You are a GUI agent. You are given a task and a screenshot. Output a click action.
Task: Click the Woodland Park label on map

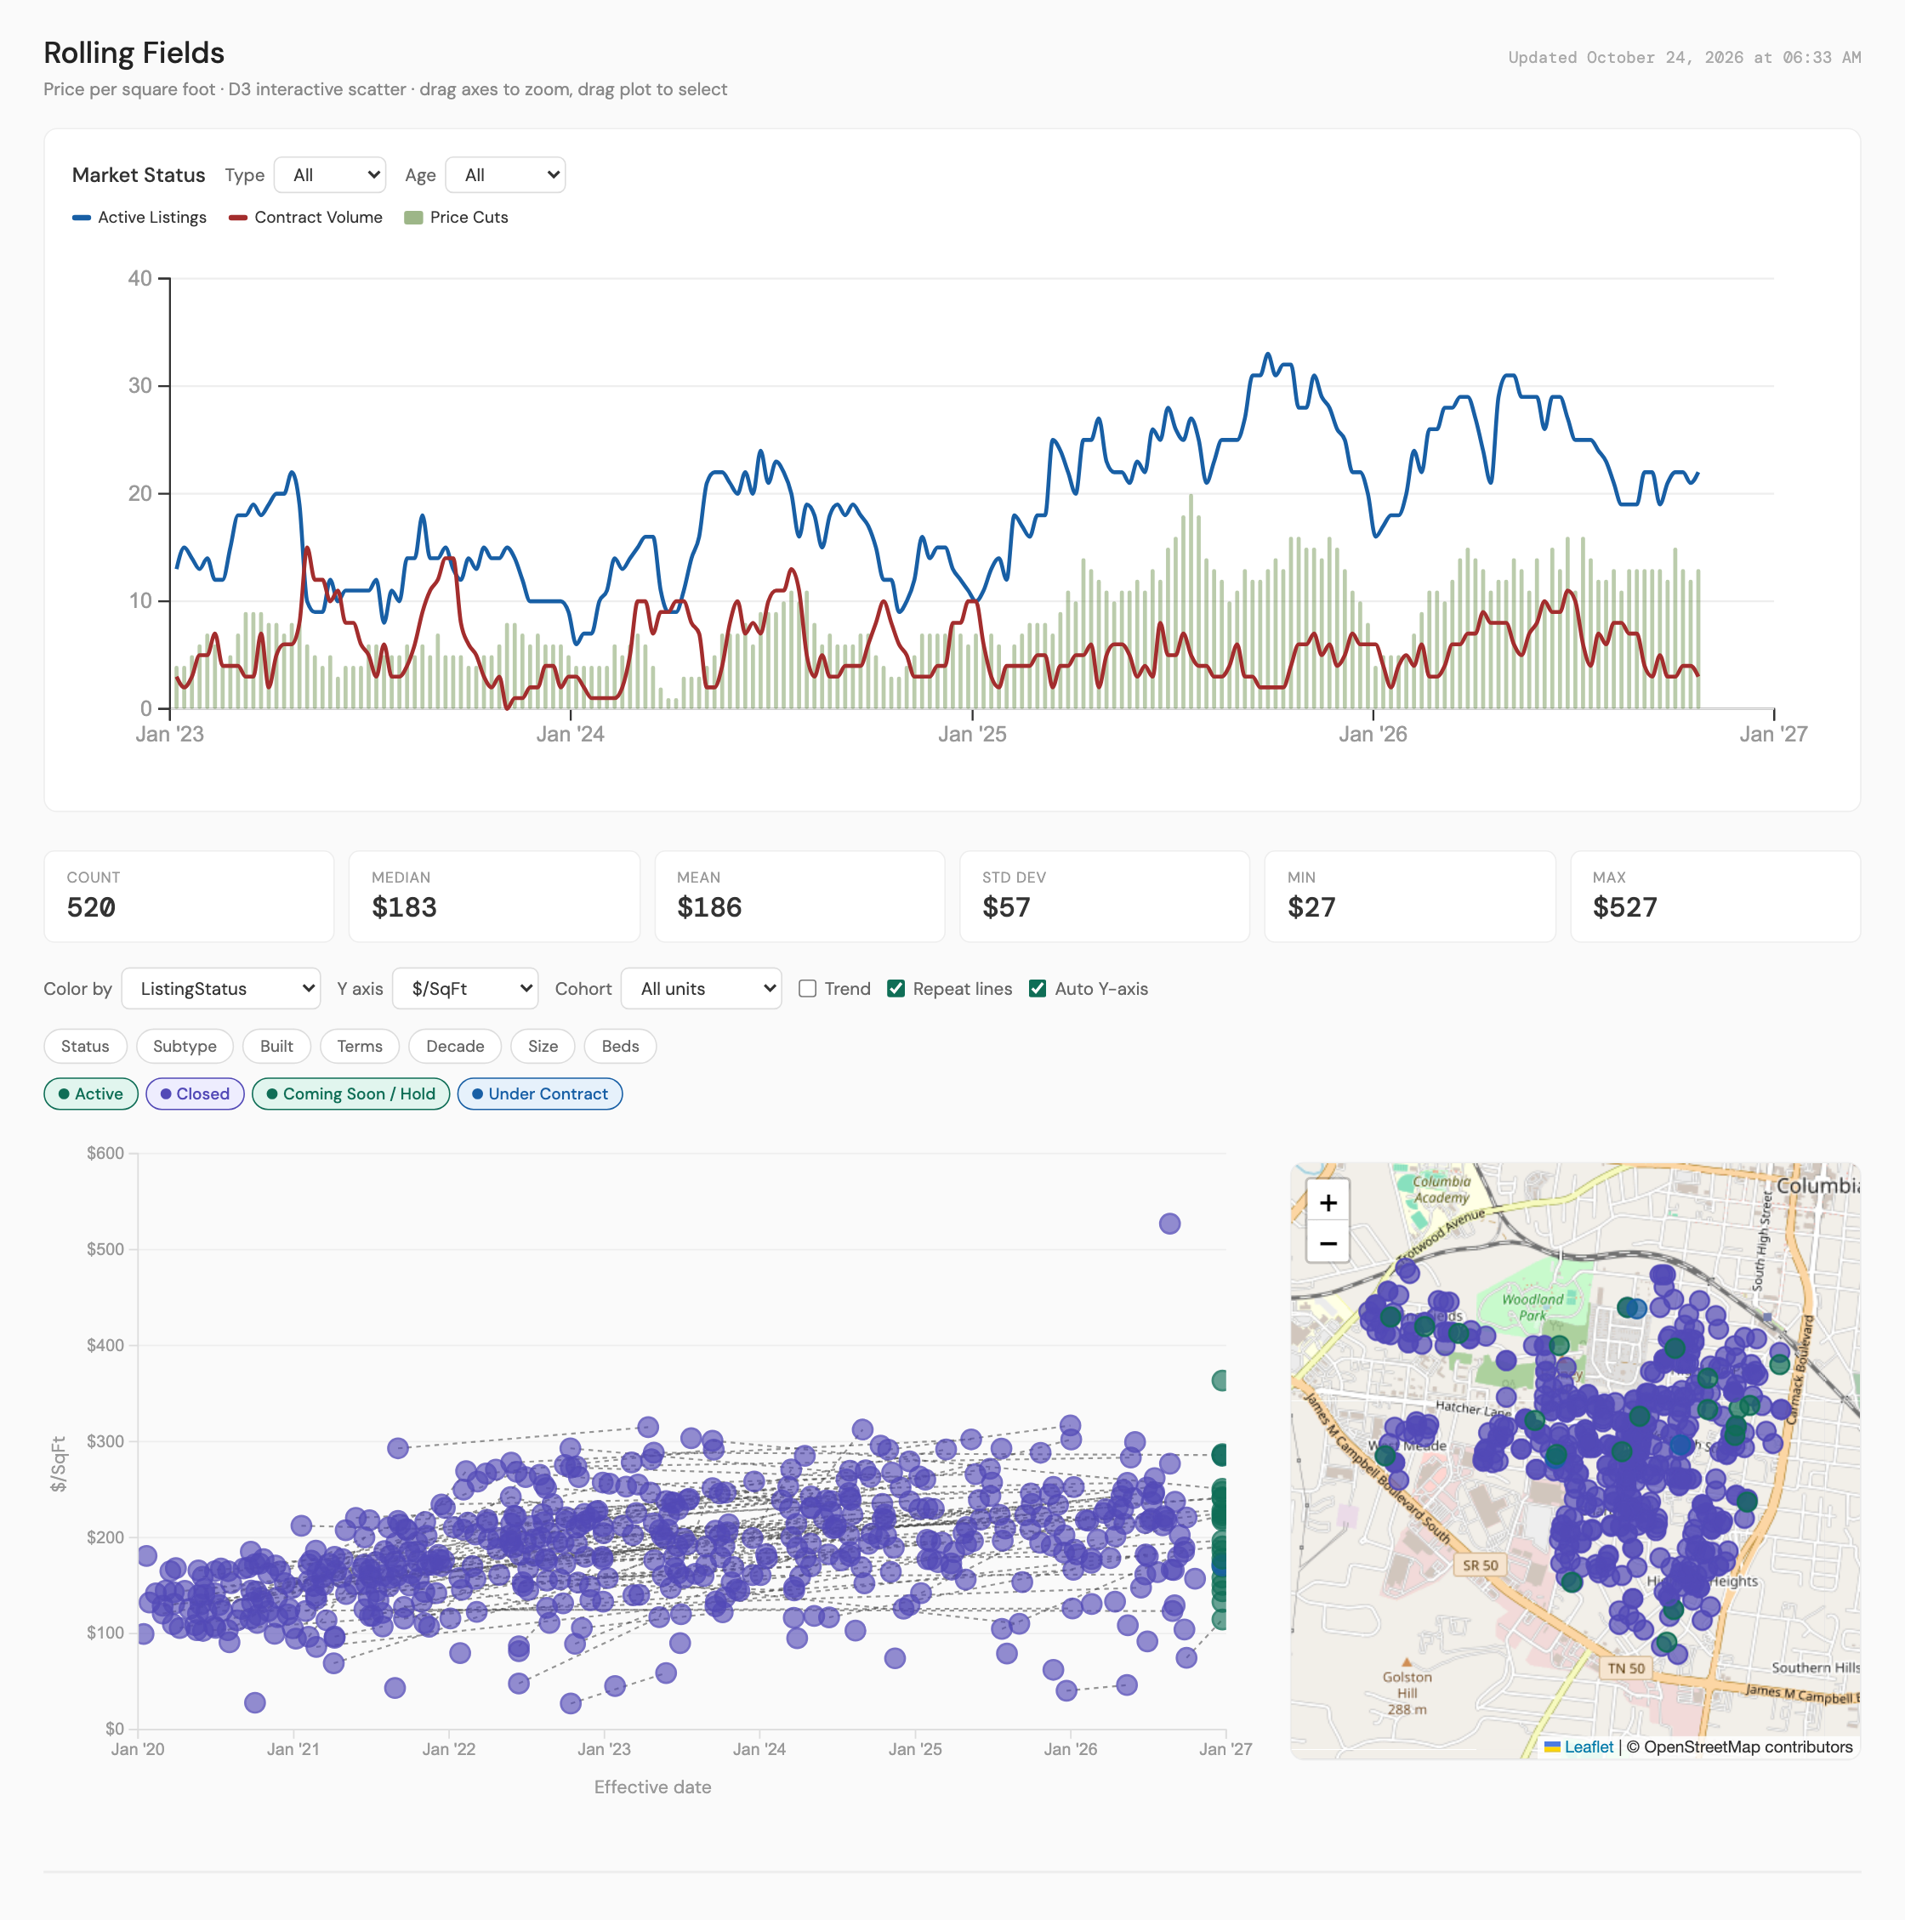tap(1533, 1307)
